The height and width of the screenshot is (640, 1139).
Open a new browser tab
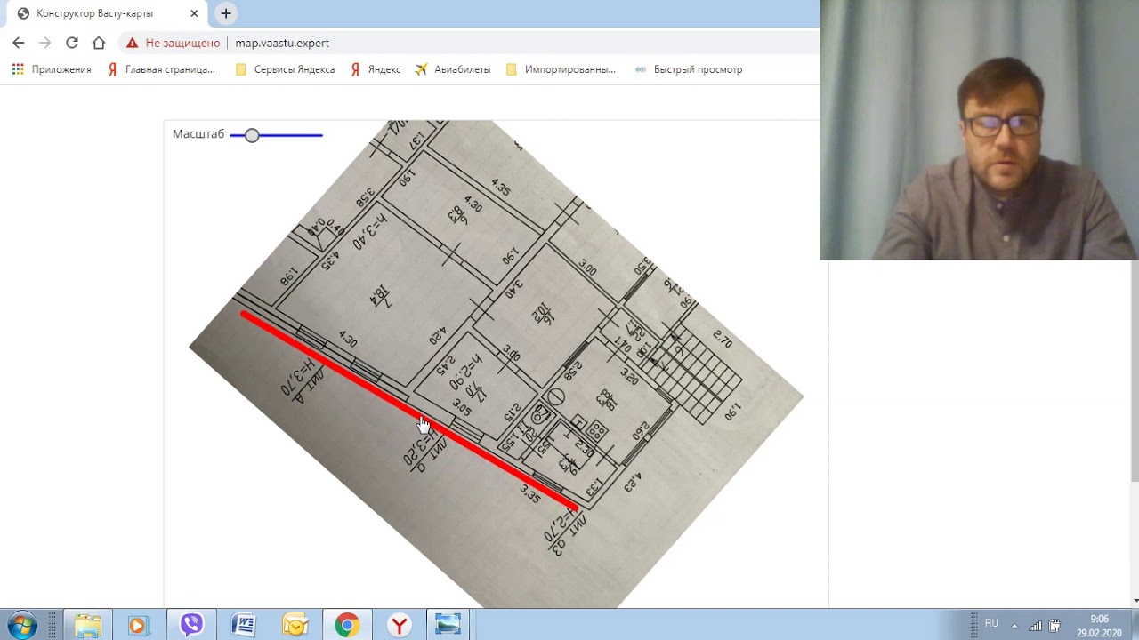pos(226,13)
